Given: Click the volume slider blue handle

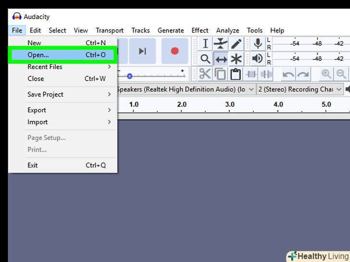Looking at the screenshot, I should tap(130, 76).
